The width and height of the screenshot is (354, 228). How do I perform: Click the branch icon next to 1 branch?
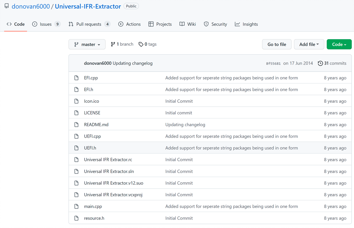tap(113, 44)
